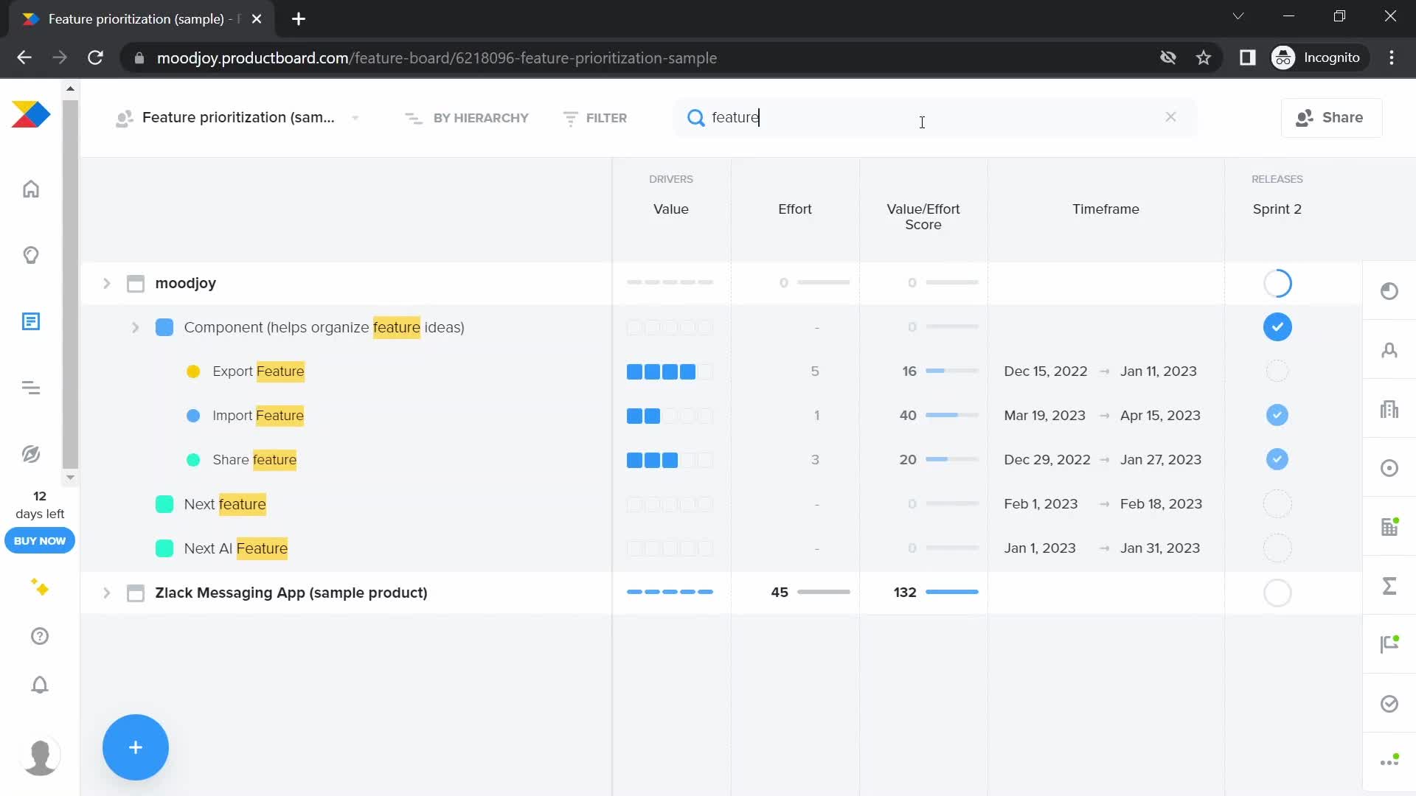1416x796 pixels.
Task: Open the Portal compass icon in sidebar
Action: click(31, 454)
